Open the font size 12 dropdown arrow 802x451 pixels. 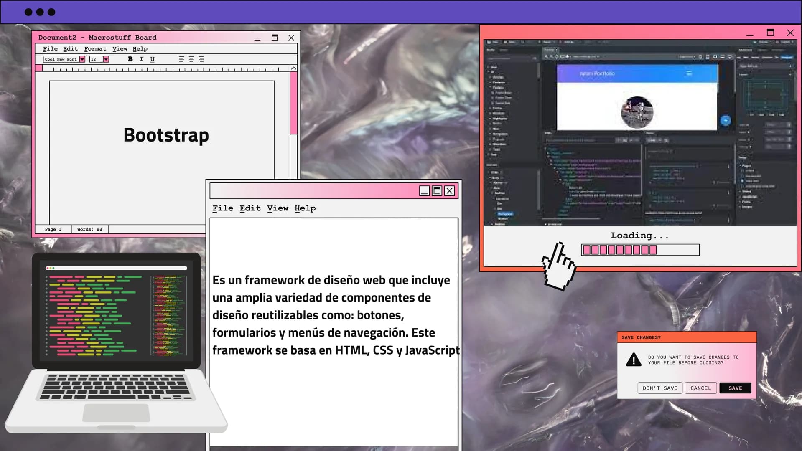pos(106,59)
